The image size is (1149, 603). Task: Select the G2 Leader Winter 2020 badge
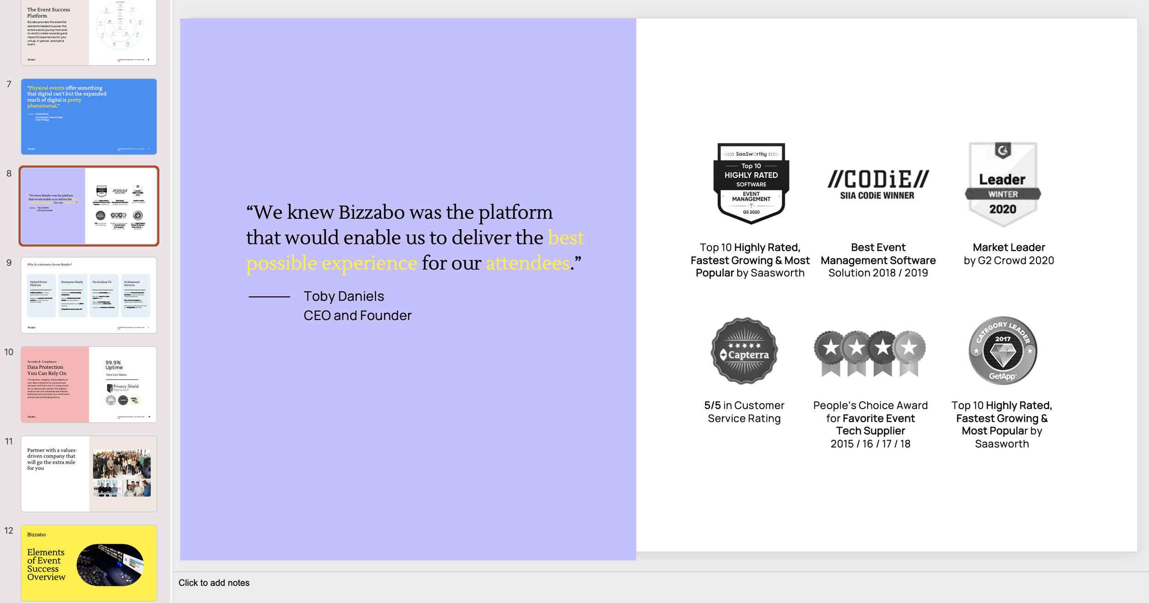(1003, 184)
